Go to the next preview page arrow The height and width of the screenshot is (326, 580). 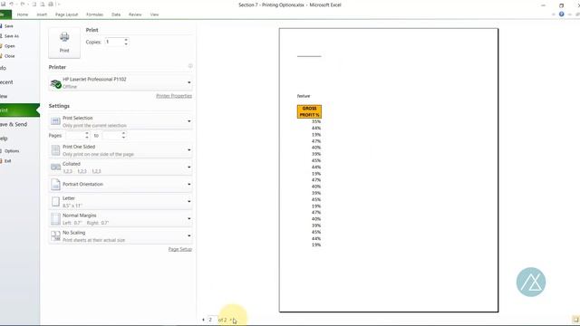coord(231,320)
